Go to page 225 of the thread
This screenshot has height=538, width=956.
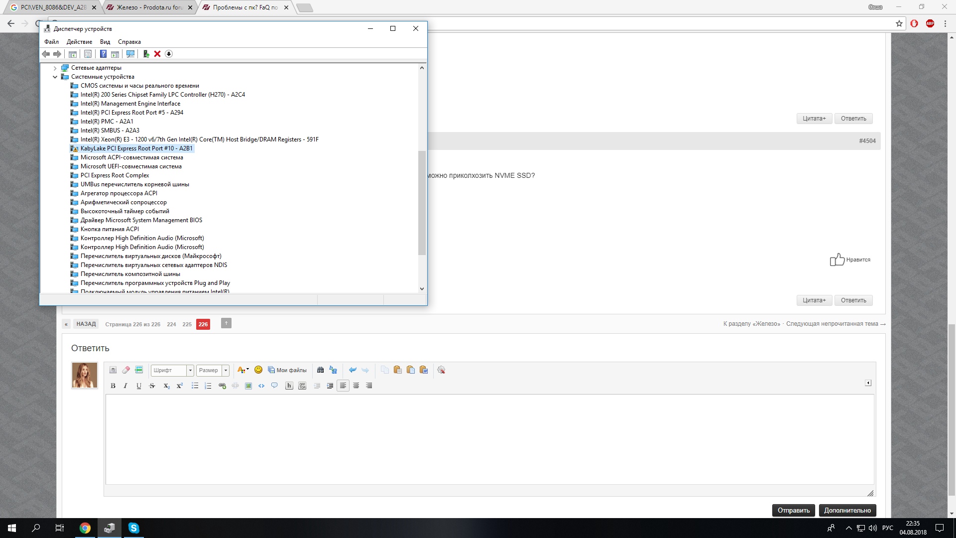pos(187,324)
